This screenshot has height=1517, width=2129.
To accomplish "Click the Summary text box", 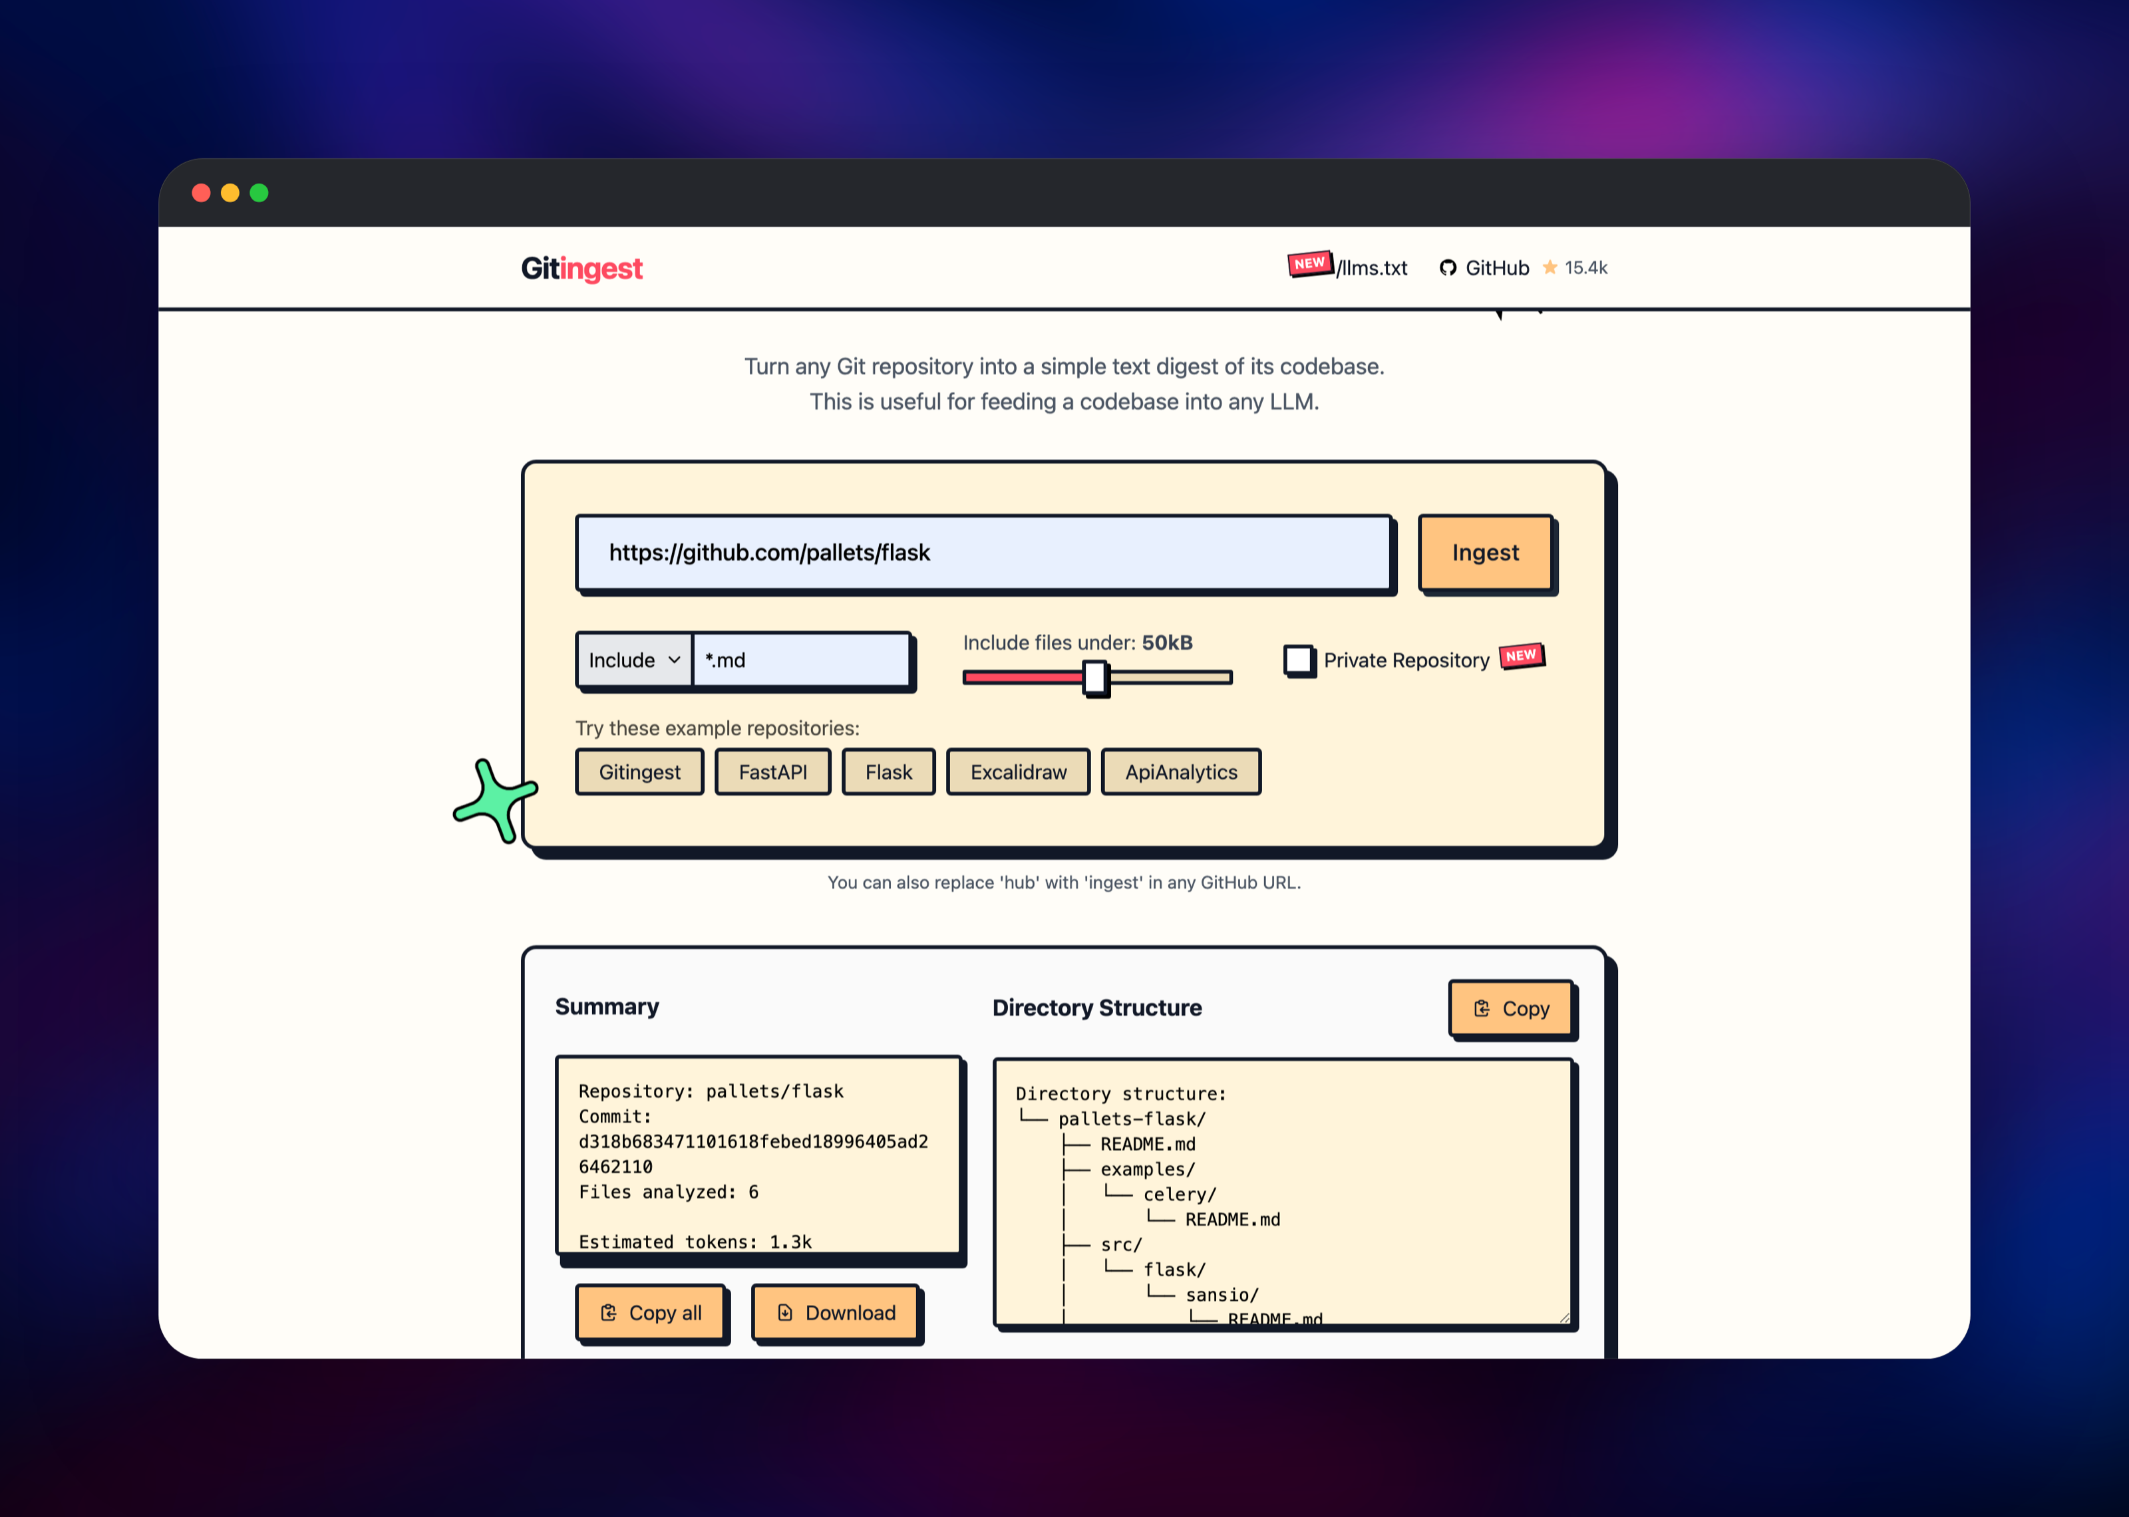I will point(758,1155).
